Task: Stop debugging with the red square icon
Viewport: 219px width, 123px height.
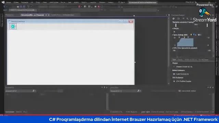Action: coord(99,6)
